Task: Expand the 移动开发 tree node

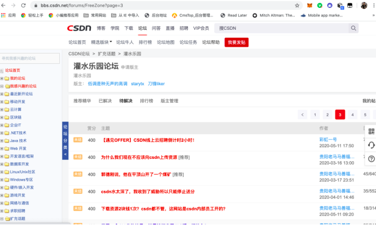Action: pos(2,102)
